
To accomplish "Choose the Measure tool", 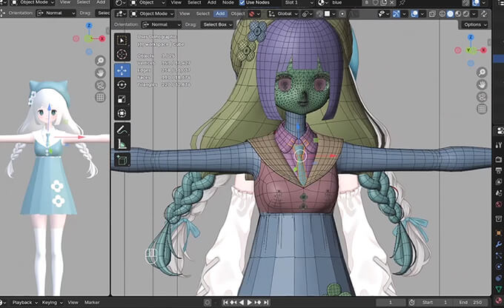I will (122, 144).
